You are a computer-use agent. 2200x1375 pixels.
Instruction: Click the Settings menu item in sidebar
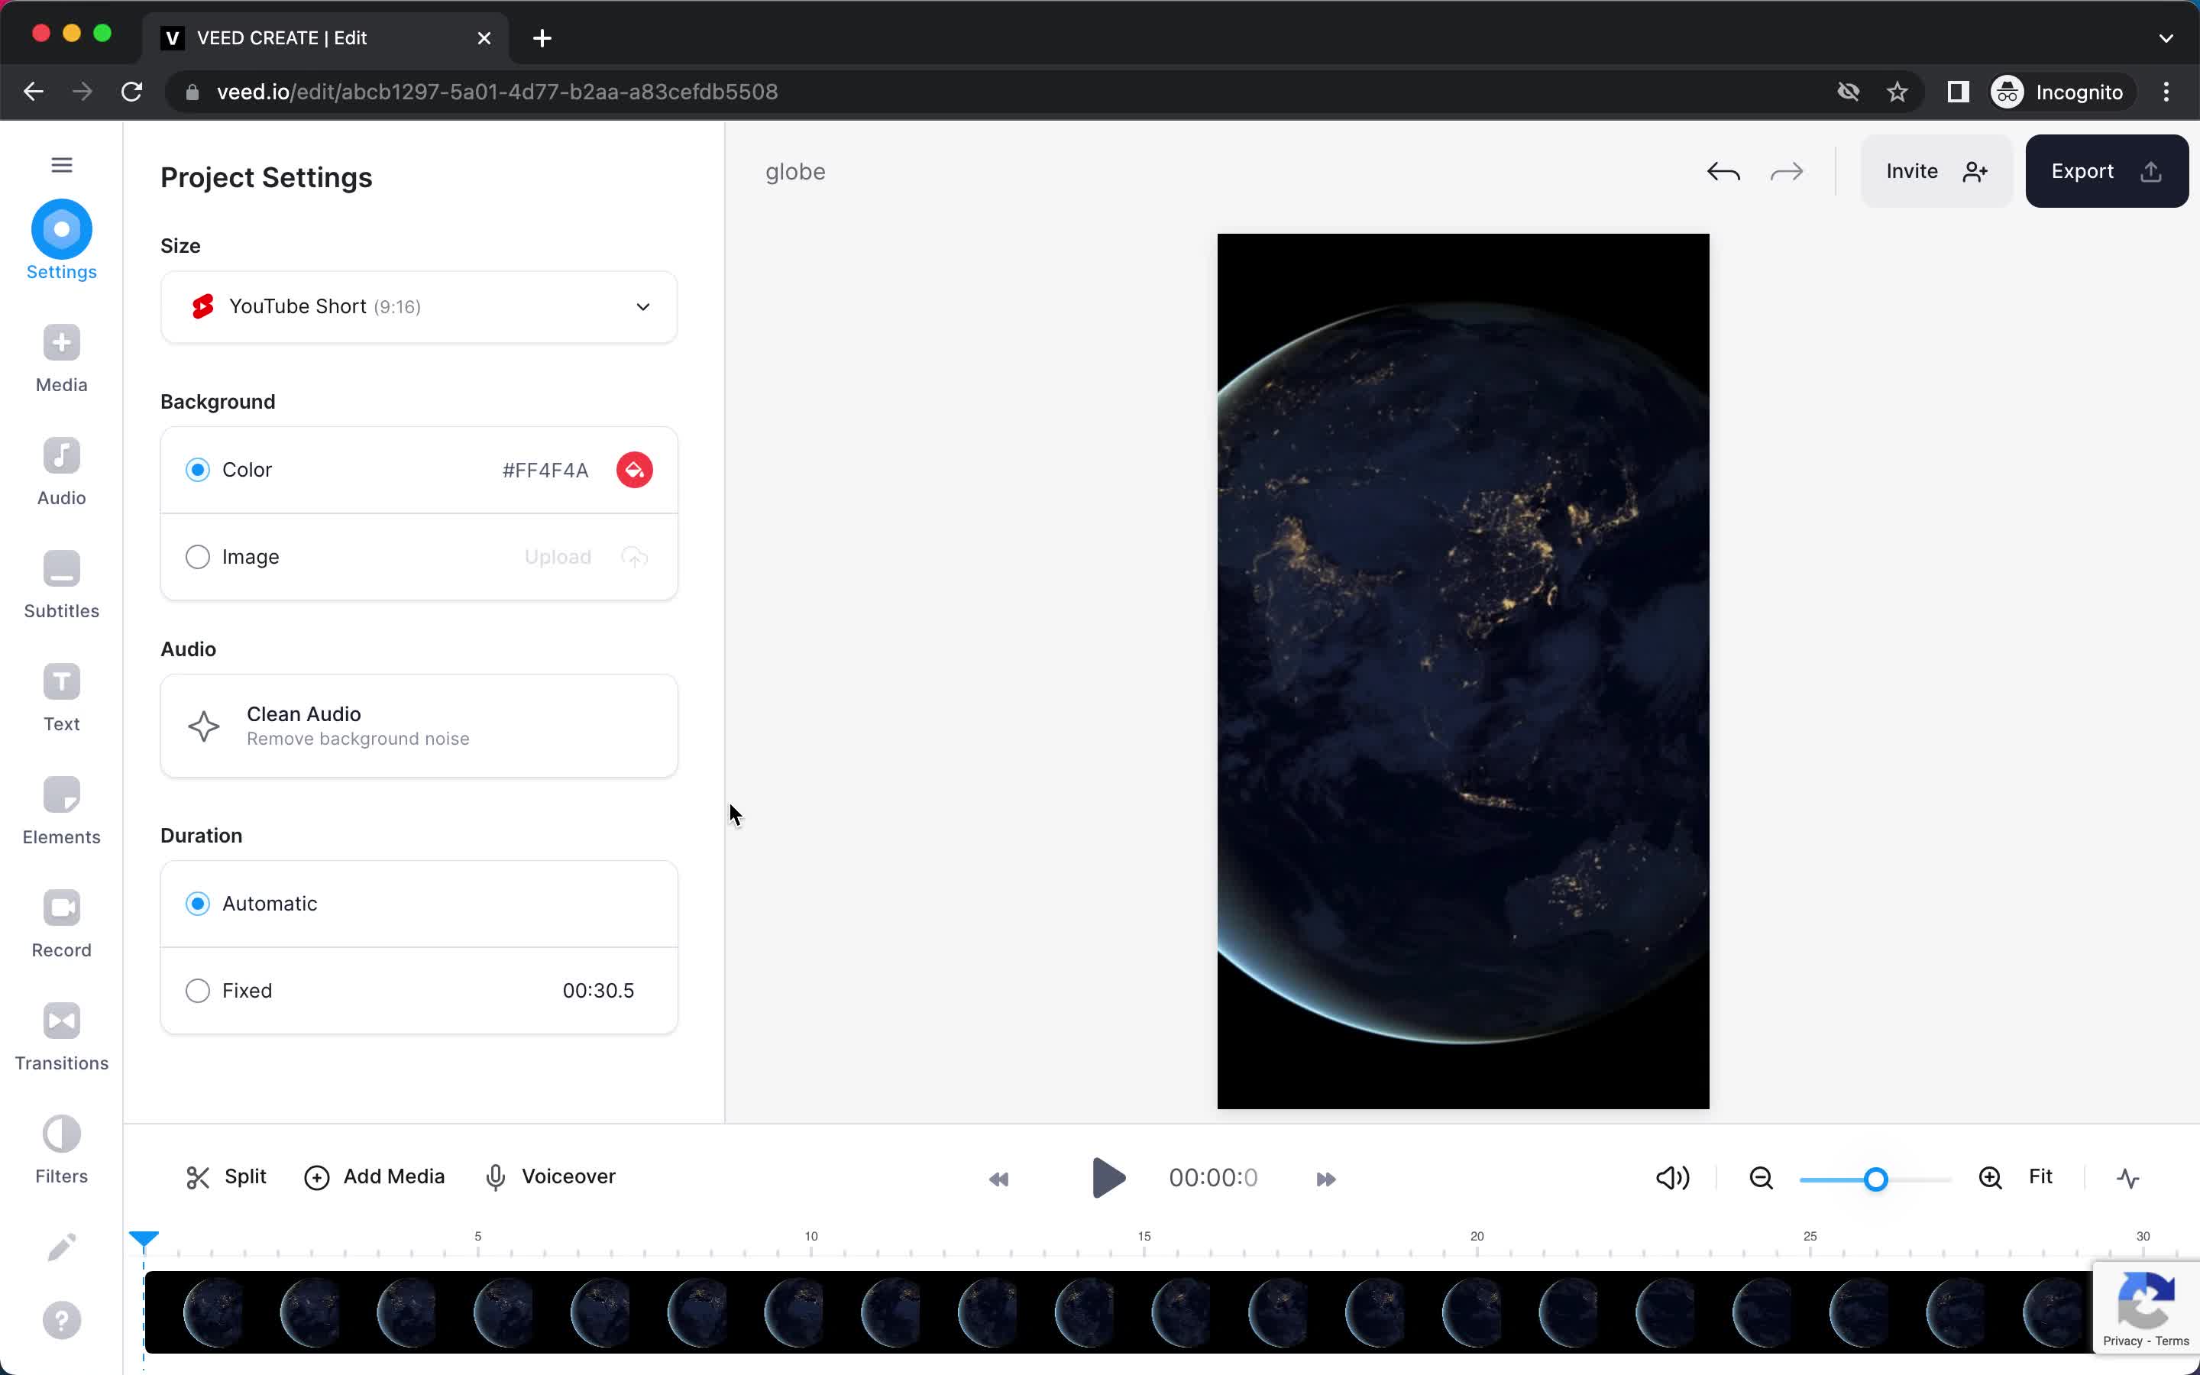tap(60, 242)
